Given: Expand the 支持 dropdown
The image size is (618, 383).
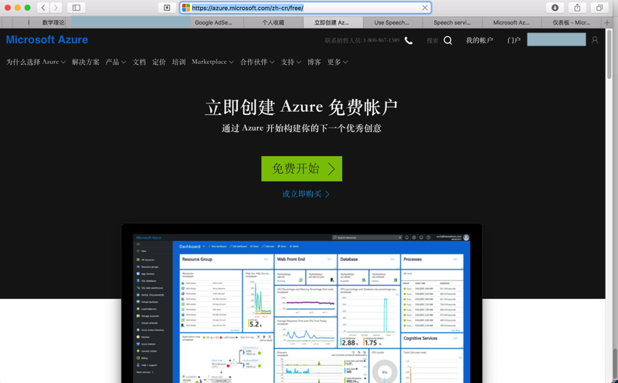Looking at the screenshot, I should point(291,62).
